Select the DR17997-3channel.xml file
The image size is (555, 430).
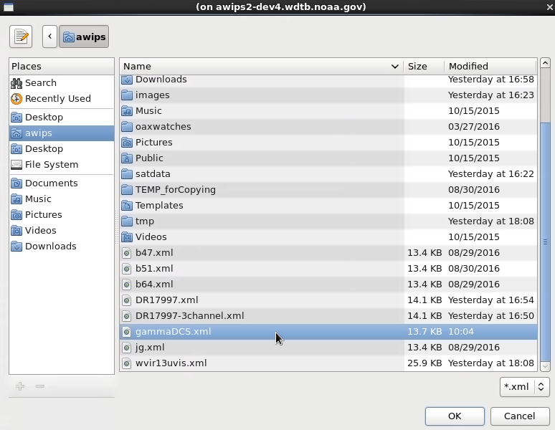[328, 316]
